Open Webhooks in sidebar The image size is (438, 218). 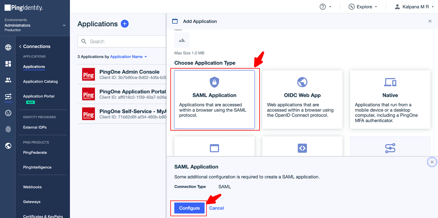click(32, 187)
